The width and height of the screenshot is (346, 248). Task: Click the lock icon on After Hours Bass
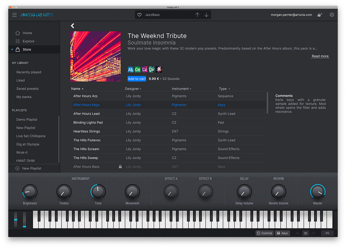(x=120, y=167)
